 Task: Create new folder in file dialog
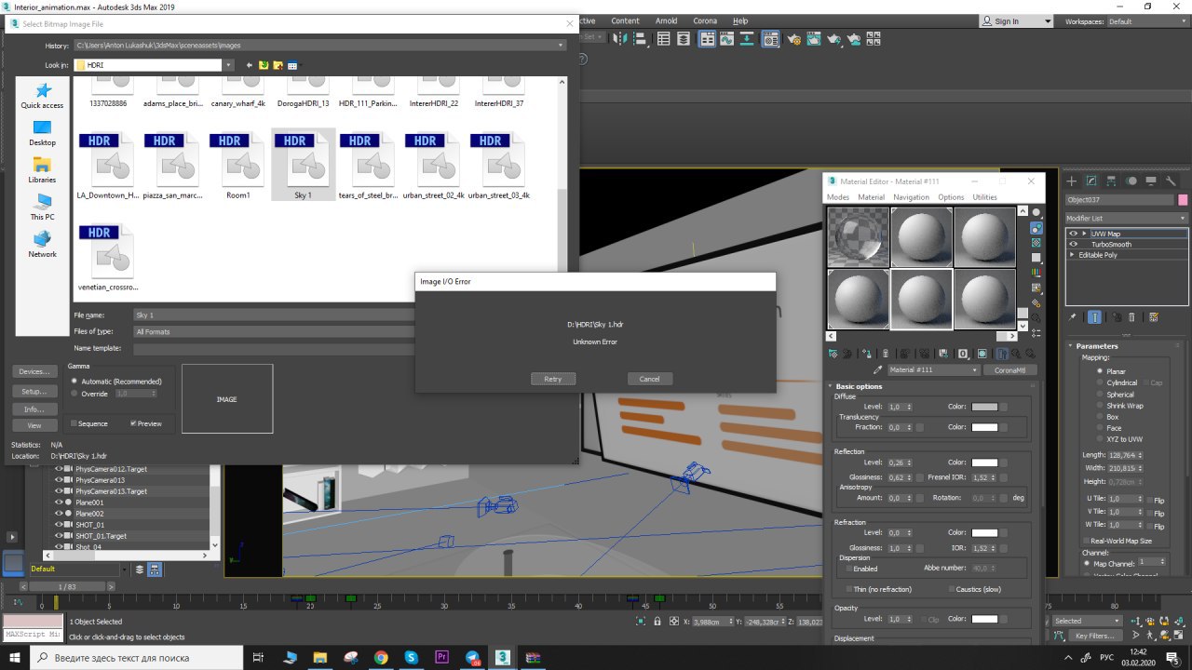click(x=278, y=65)
